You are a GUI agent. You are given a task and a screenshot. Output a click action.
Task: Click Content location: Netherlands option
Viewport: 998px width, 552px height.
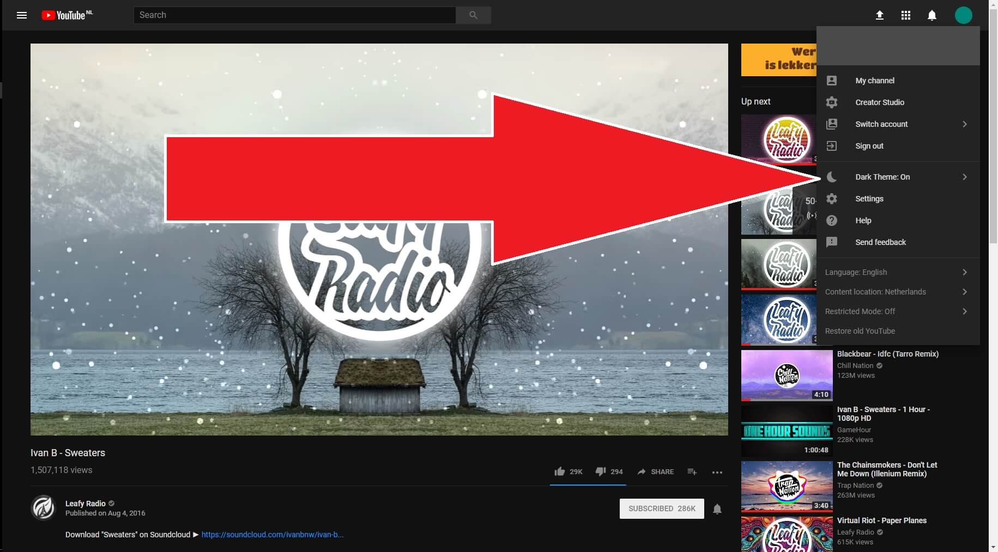pos(898,292)
